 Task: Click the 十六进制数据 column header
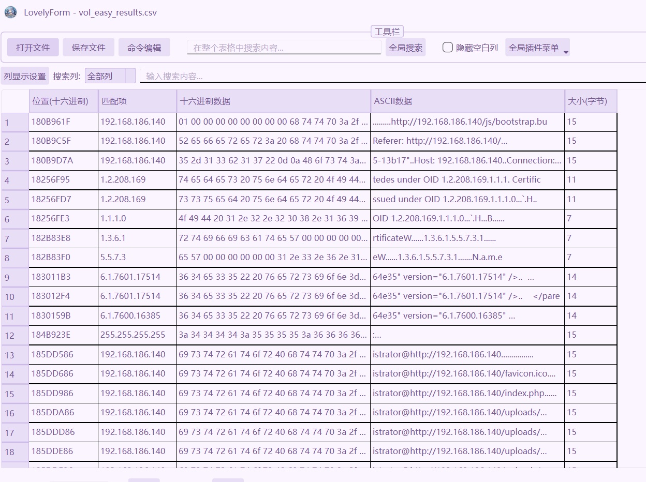tap(273, 101)
